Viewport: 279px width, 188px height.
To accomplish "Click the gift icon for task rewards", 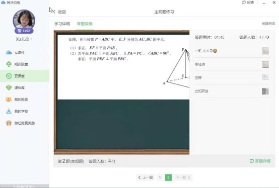I will (9, 123).
